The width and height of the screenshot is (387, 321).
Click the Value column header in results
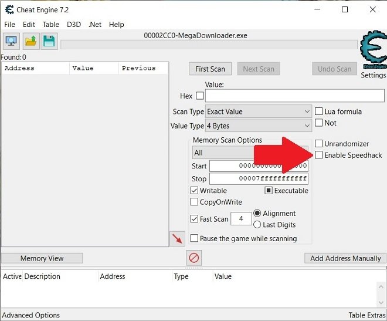click(x=94, y=68)
